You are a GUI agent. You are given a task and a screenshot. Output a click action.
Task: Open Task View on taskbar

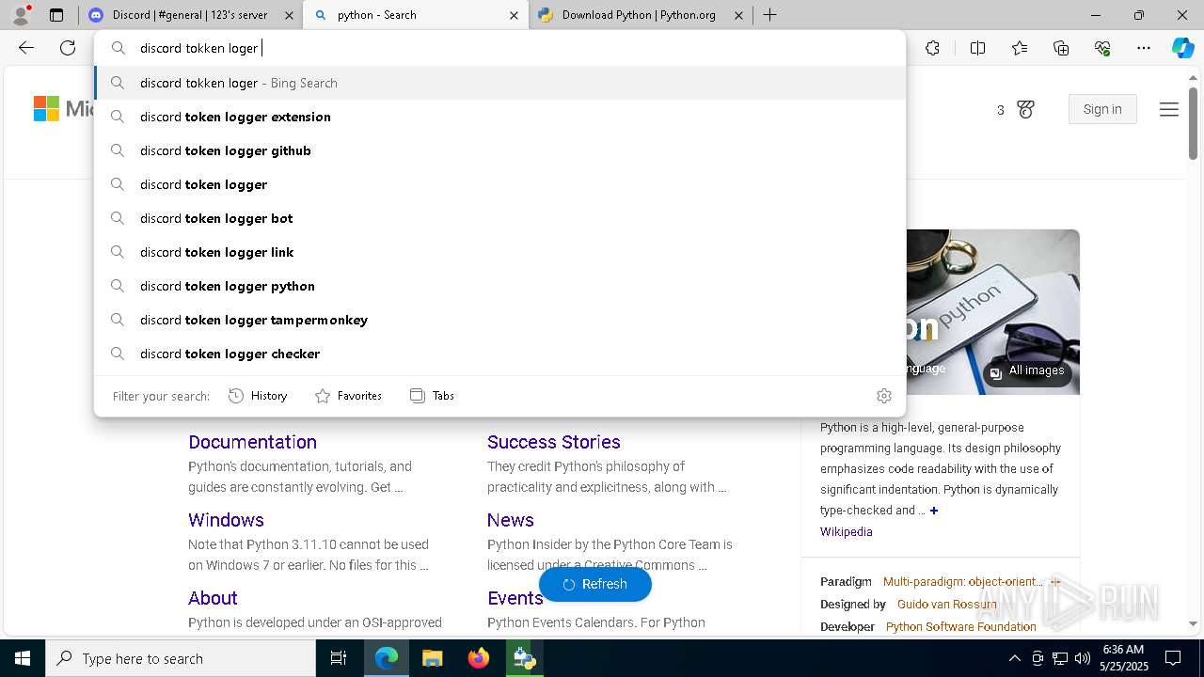(339, 658)
